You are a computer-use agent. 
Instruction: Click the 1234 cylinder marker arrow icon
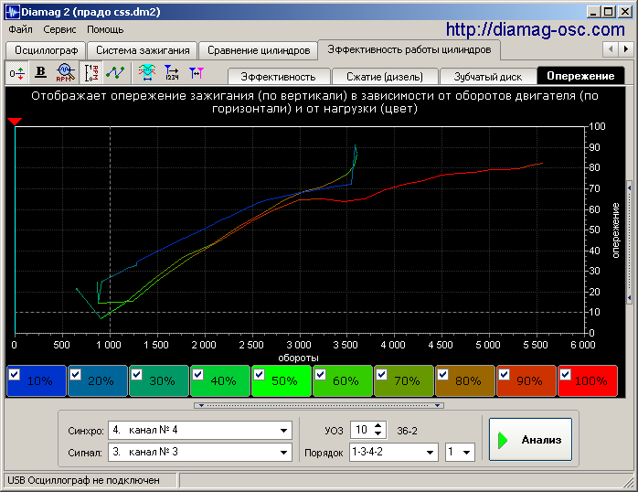pos(171,72)
